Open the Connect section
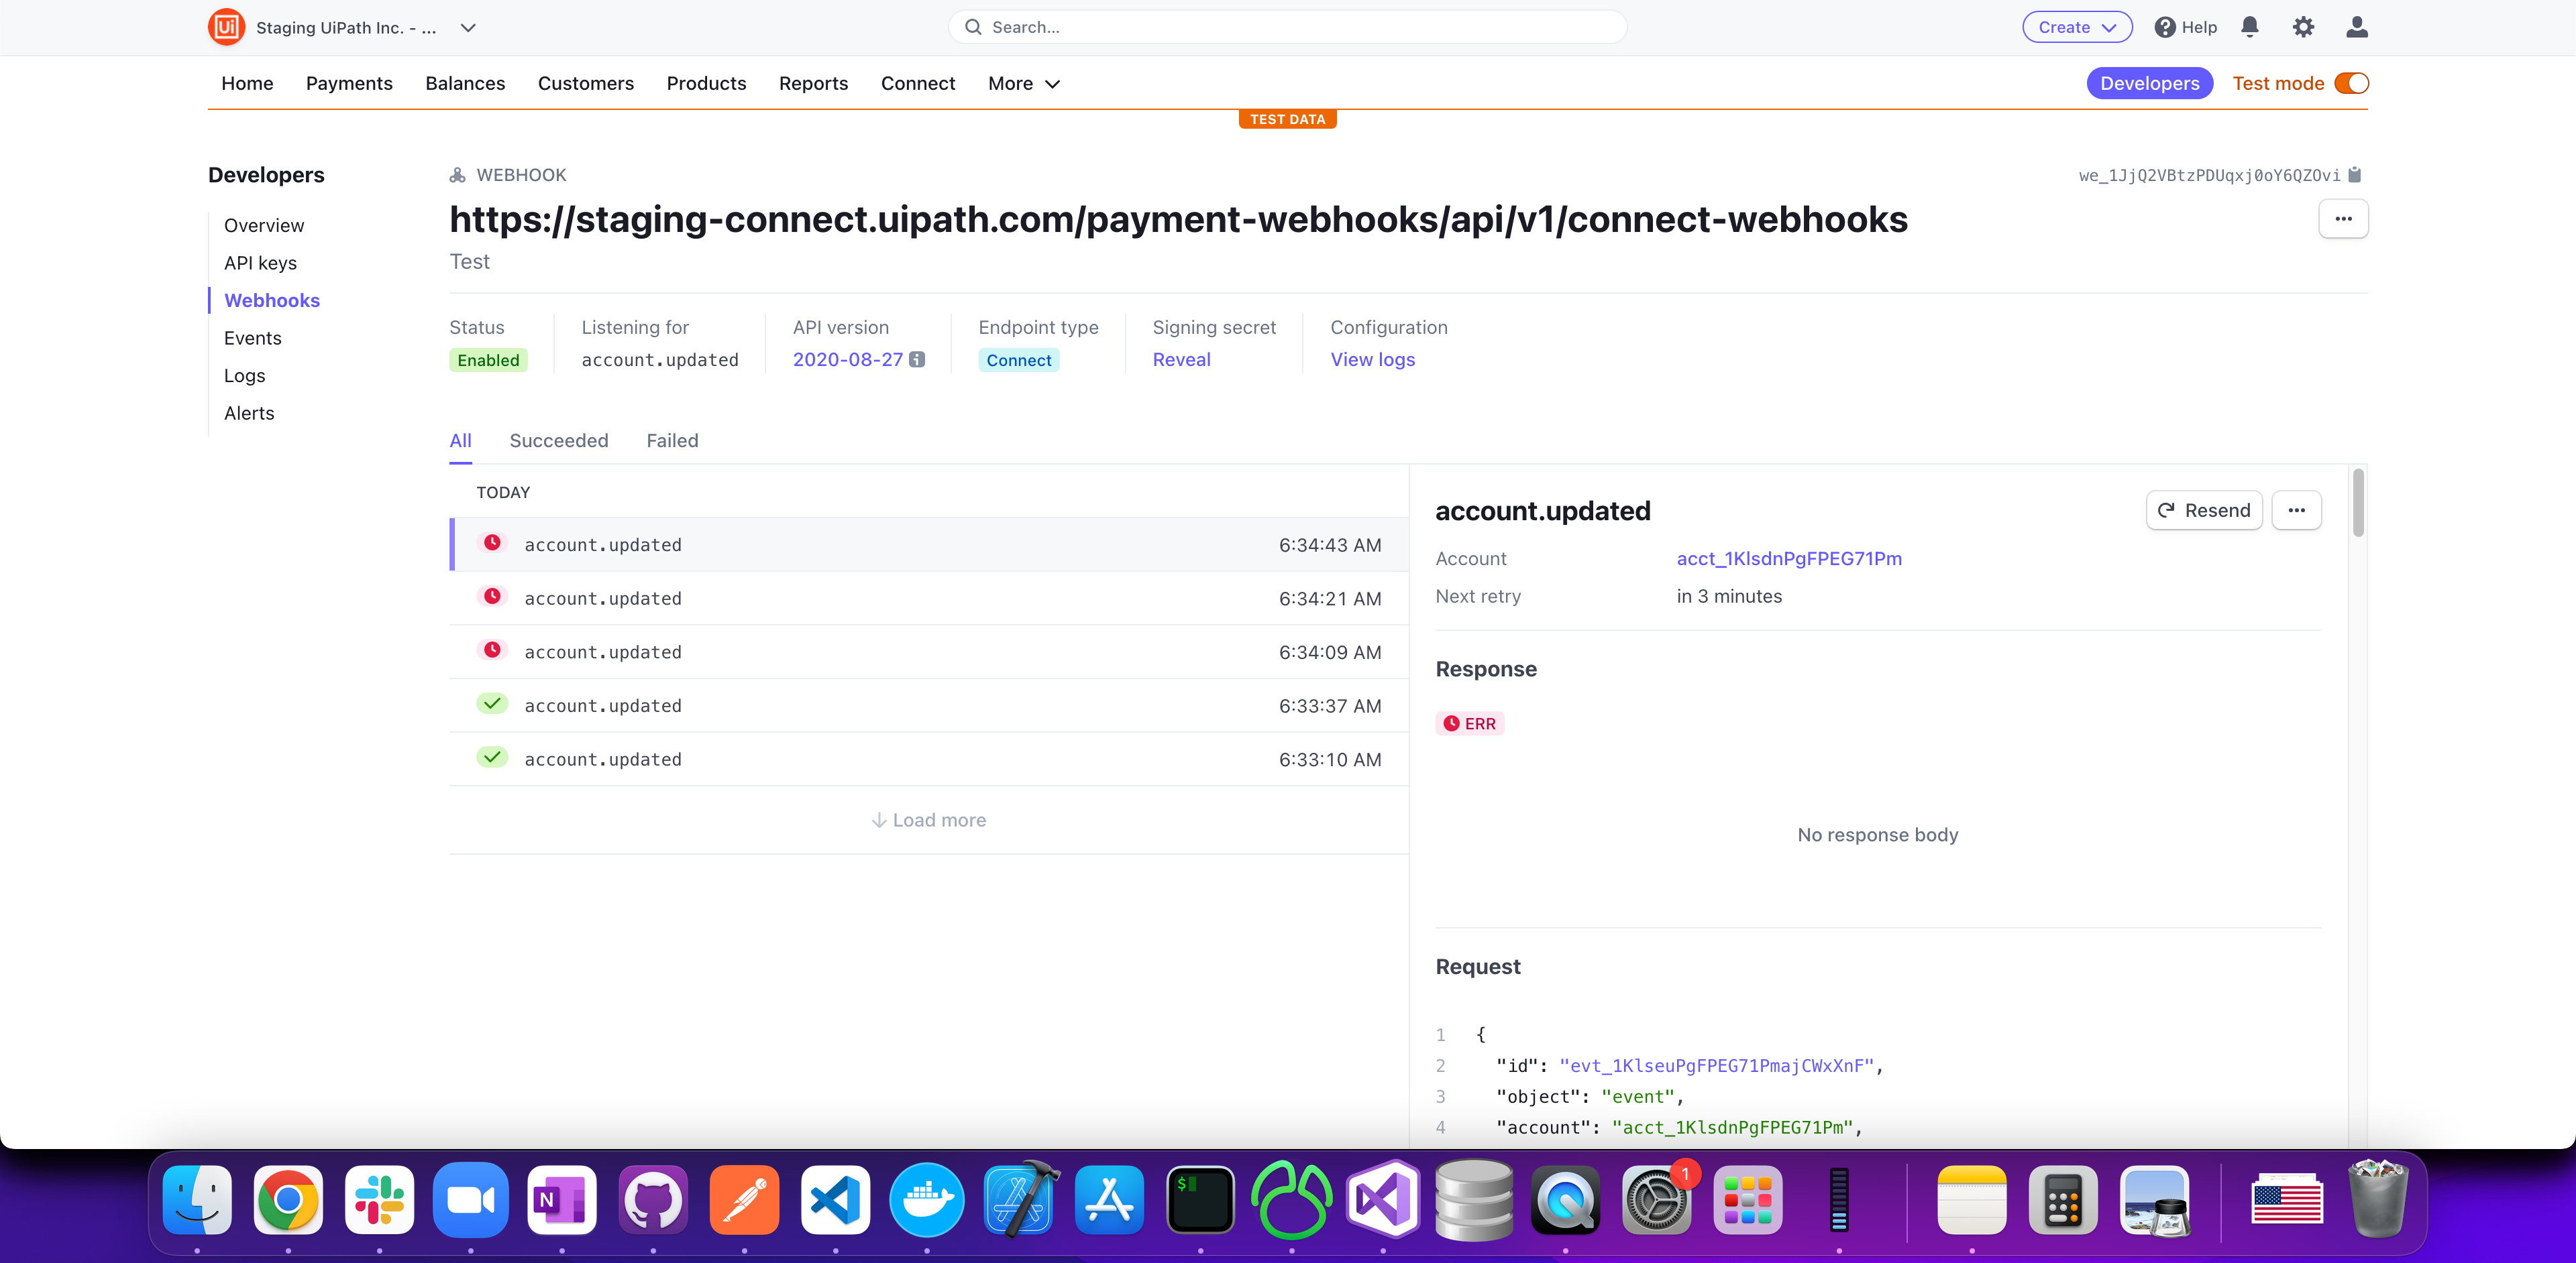Screen dimensions: 2576x1263 918,83
